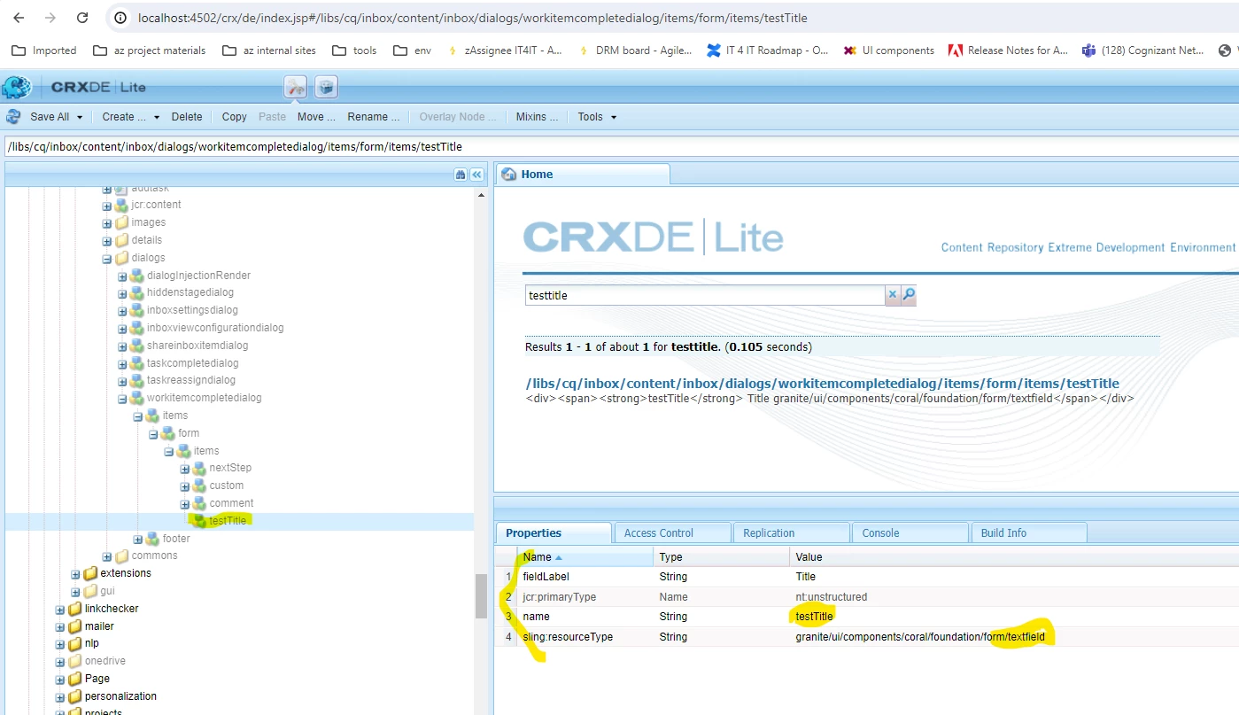
Task: Select the comment node in tree
Action: (x=231, y=503)
